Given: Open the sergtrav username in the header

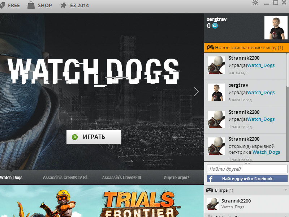Looking at the screenshot, I should tap(217, 19).
